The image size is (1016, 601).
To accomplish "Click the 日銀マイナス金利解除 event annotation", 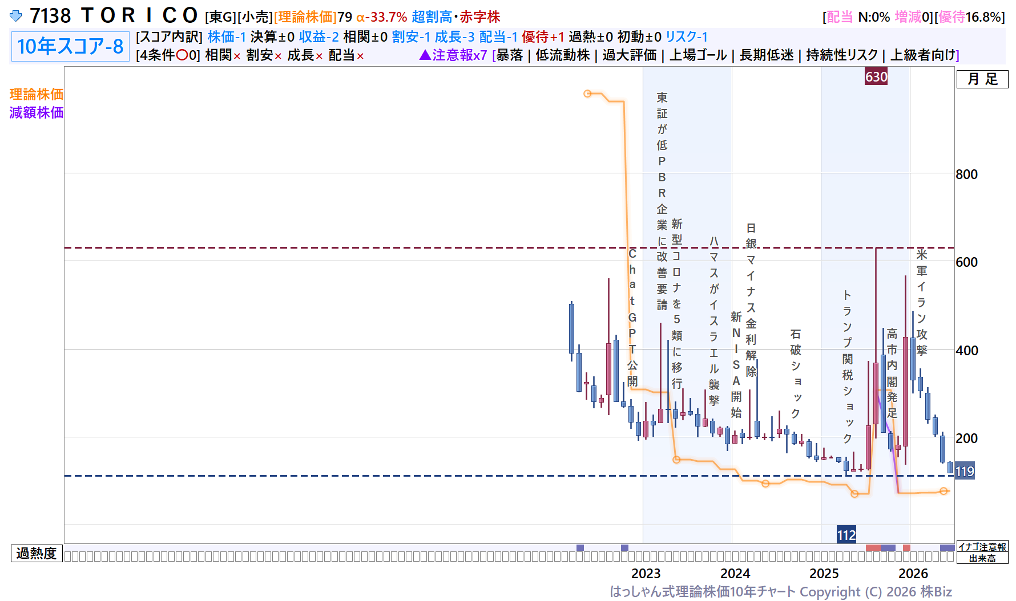I will point(751,300).
